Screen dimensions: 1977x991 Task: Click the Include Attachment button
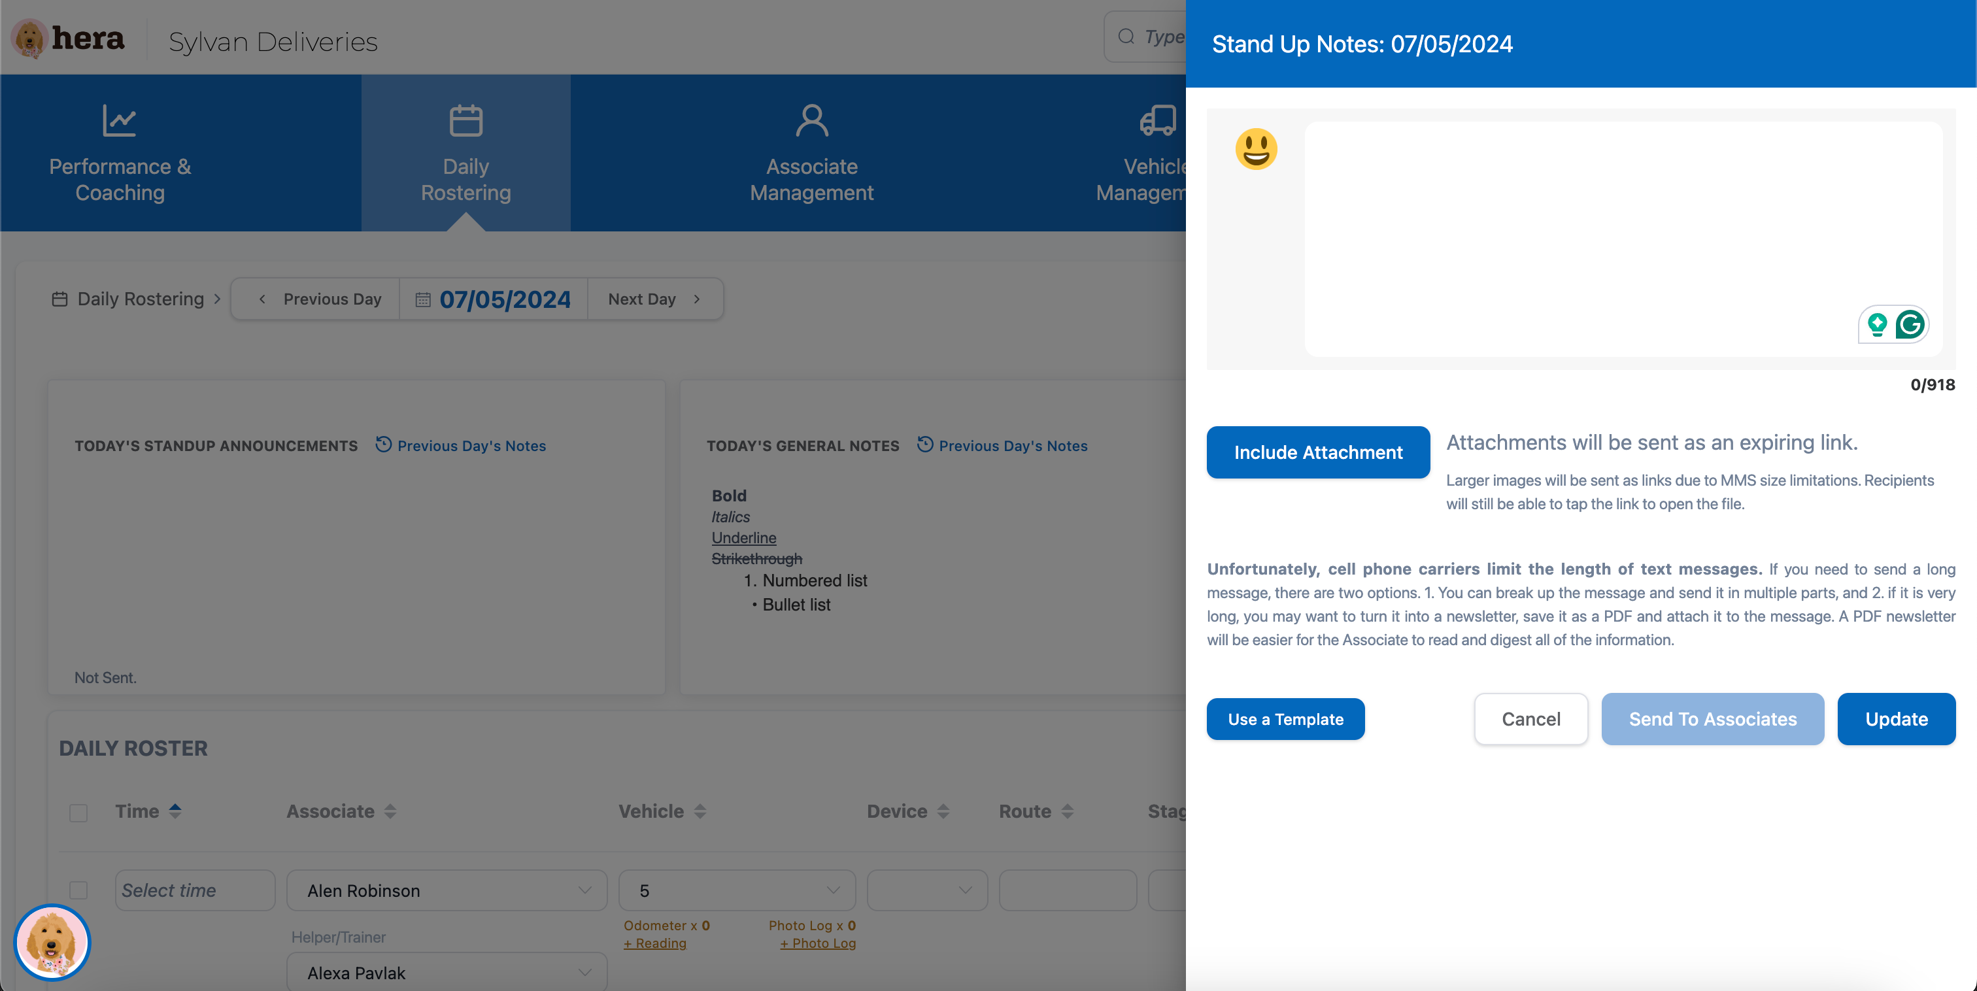1318,452
